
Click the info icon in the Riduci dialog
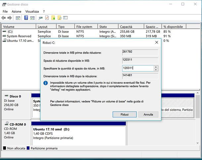[x=46, y=83]
